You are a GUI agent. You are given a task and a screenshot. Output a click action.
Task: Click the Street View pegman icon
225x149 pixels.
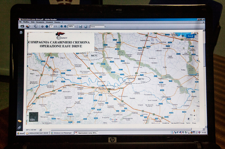coord(194,111)
